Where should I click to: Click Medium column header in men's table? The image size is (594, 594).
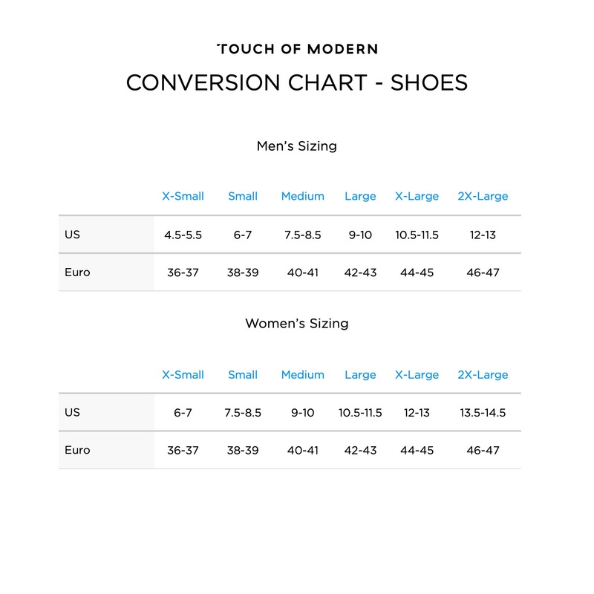[x=302, y=197]
